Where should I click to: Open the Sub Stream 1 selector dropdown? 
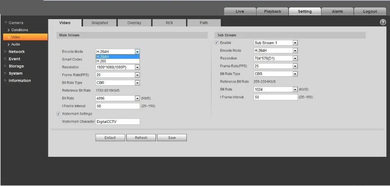click(x=276, y=43)
